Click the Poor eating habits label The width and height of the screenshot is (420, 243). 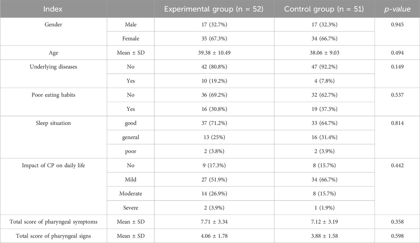point(53,95)
